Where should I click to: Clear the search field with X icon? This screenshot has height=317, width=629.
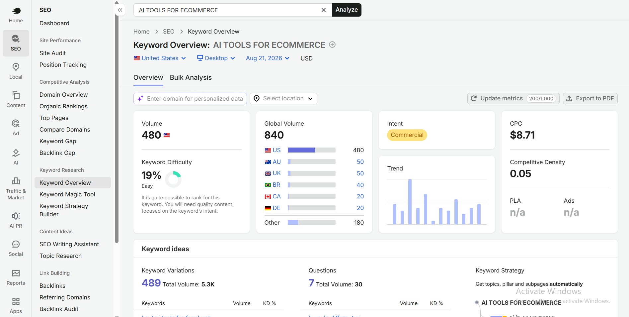pyautogui.click(x=324, y=10)
